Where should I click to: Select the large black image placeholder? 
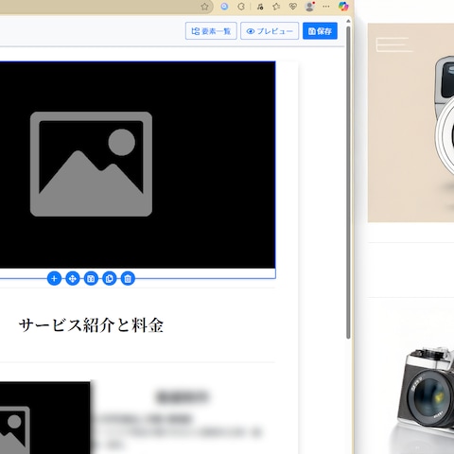pos(137,165)
